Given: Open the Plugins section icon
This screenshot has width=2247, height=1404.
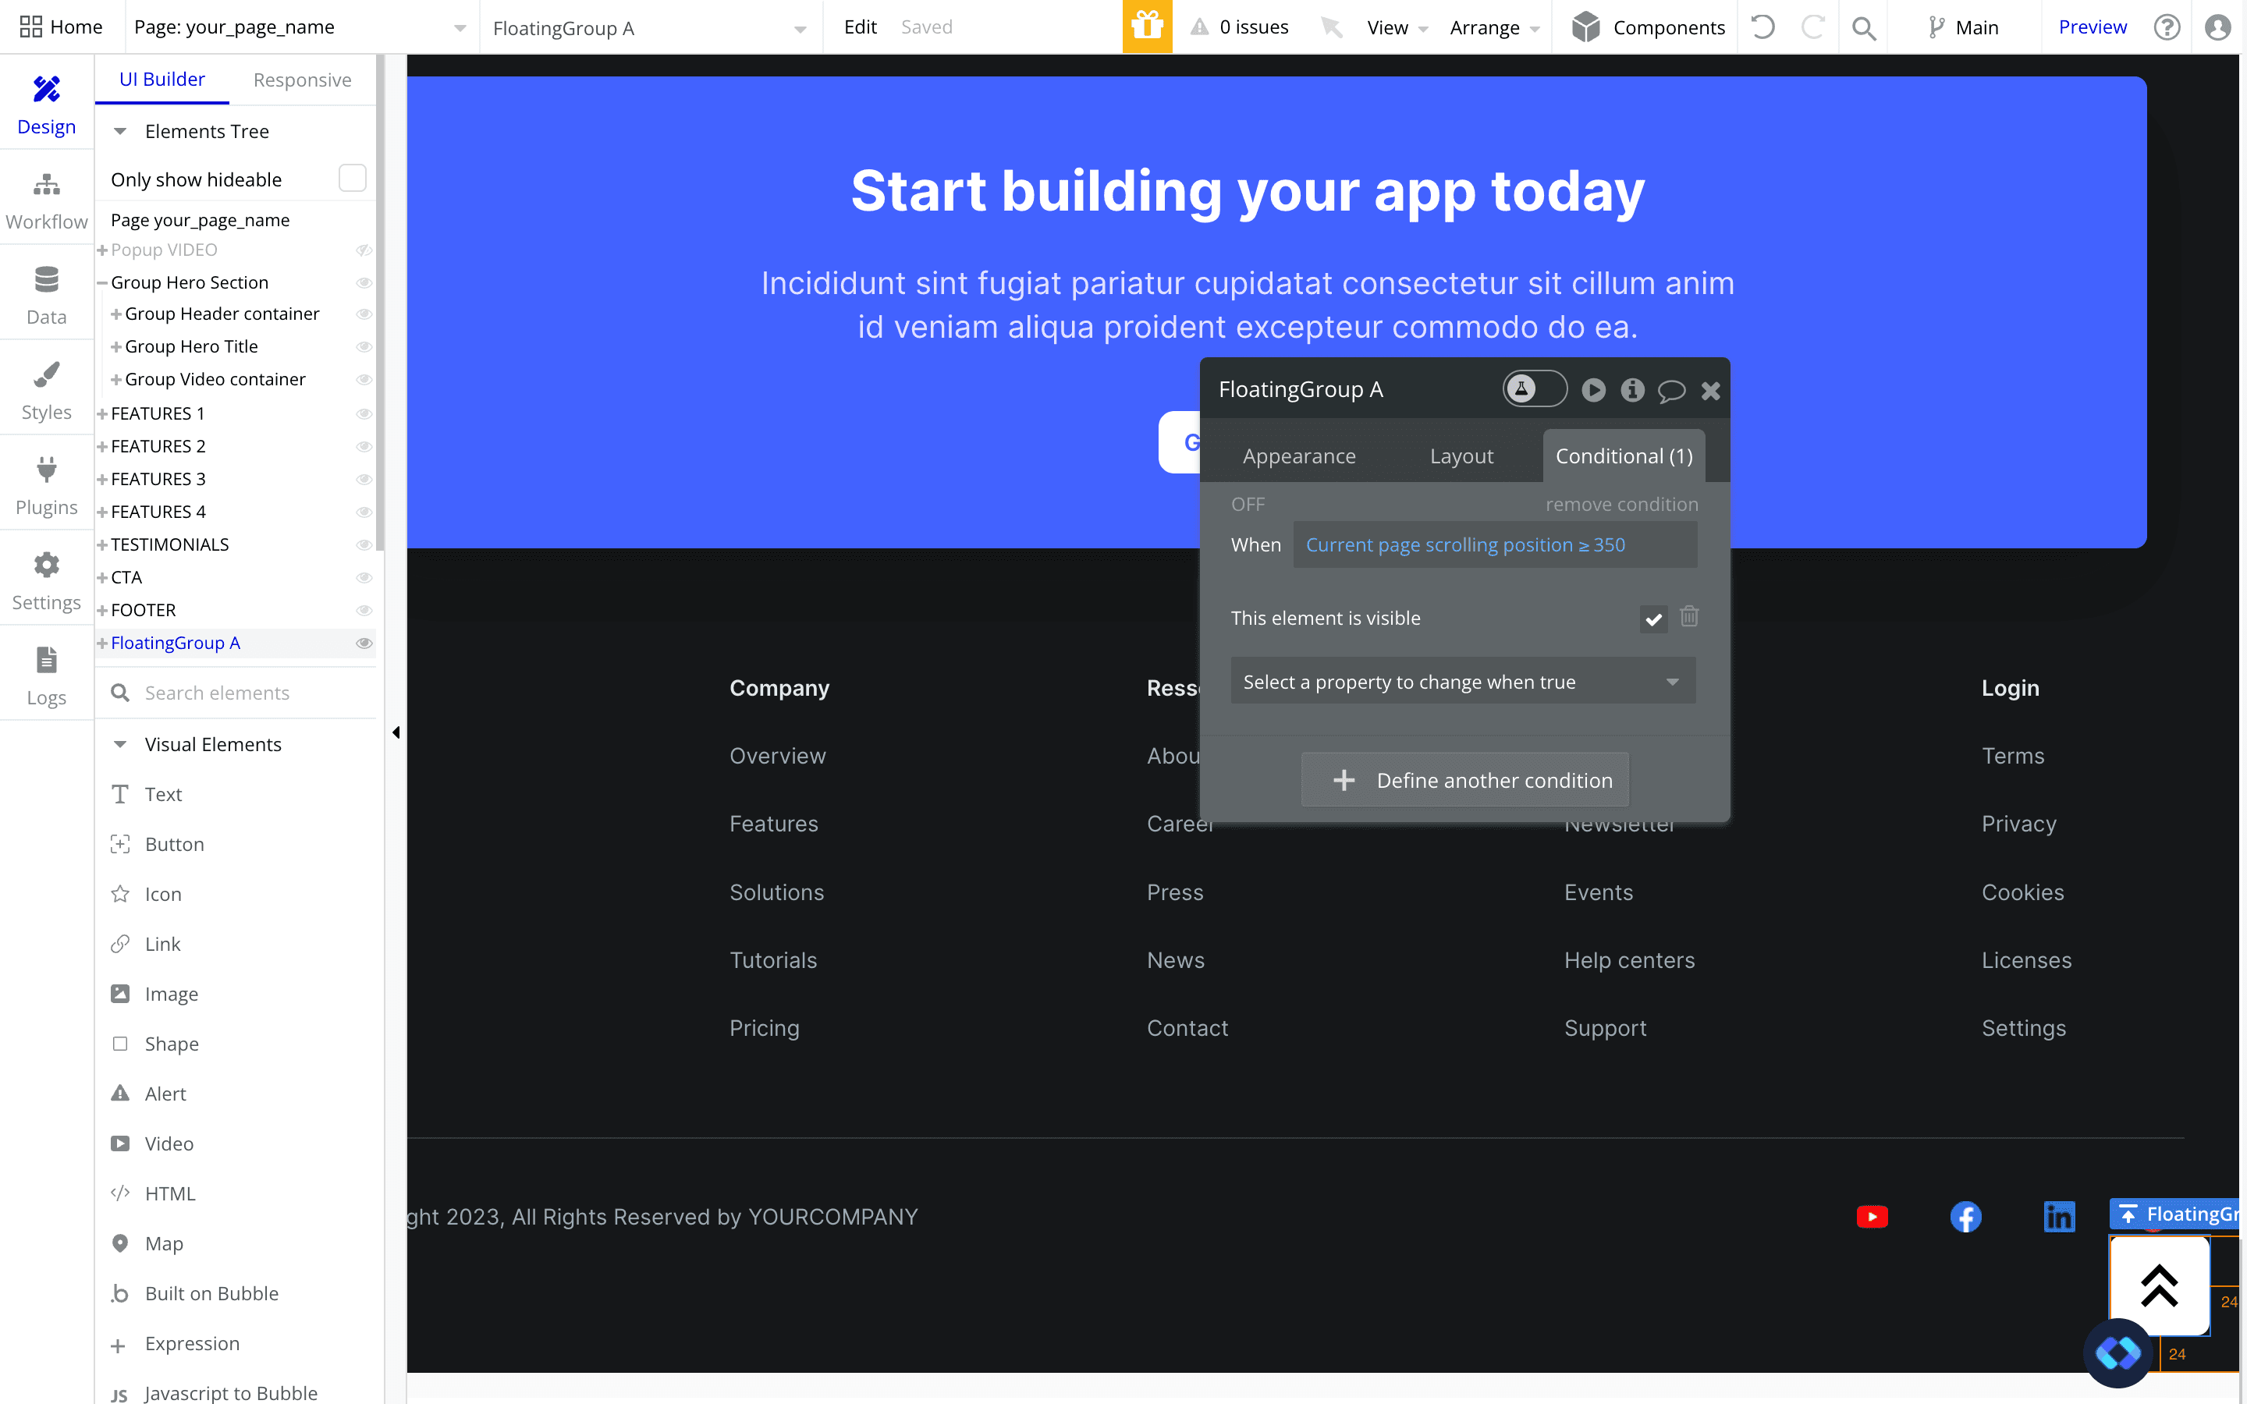Looking at the screenshot, I should tap(47, 470).
